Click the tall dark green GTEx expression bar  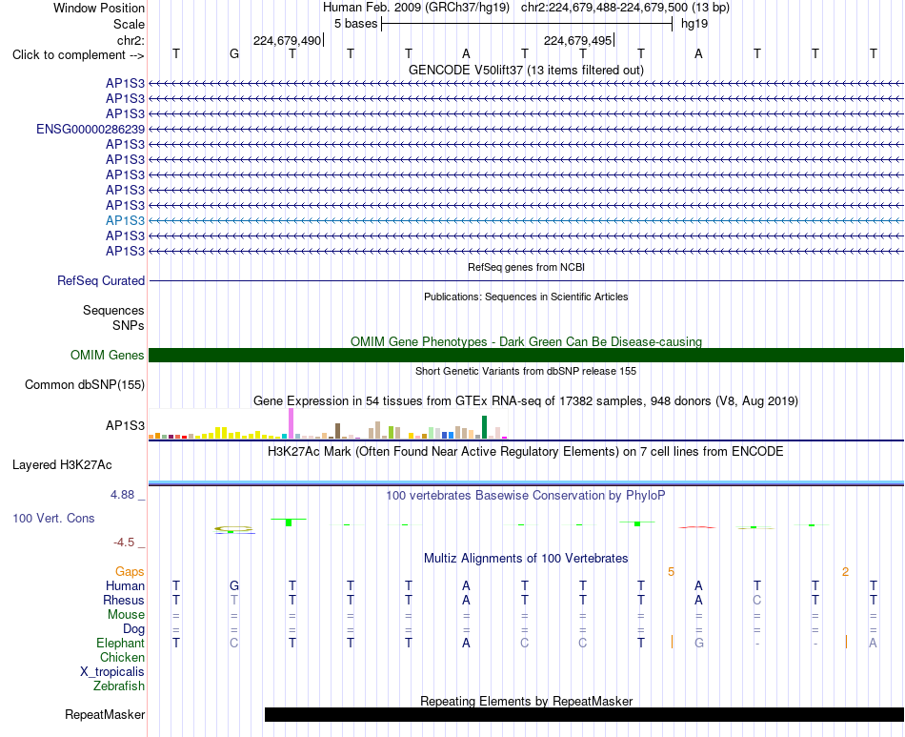coord(484,427)
